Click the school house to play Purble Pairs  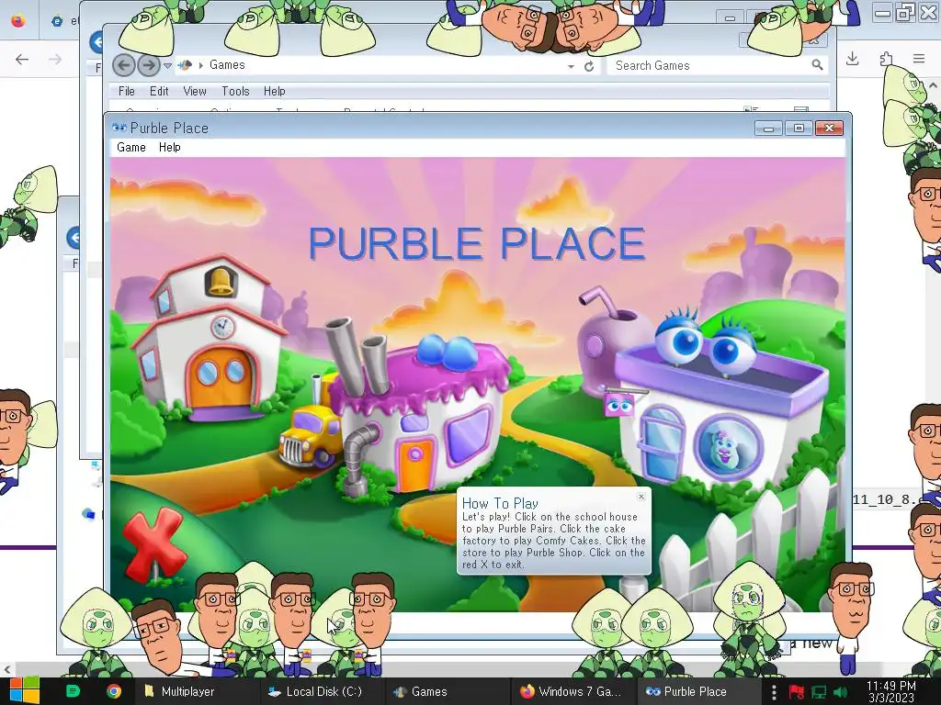tap(210, 339)
